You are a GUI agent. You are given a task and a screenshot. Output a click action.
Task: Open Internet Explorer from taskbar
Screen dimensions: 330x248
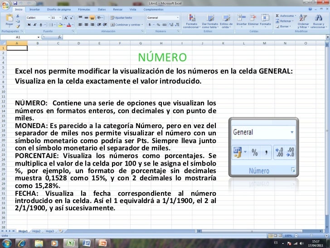click(22, 243)
